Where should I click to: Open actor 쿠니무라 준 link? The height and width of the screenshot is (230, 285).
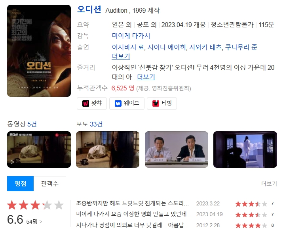241,47
